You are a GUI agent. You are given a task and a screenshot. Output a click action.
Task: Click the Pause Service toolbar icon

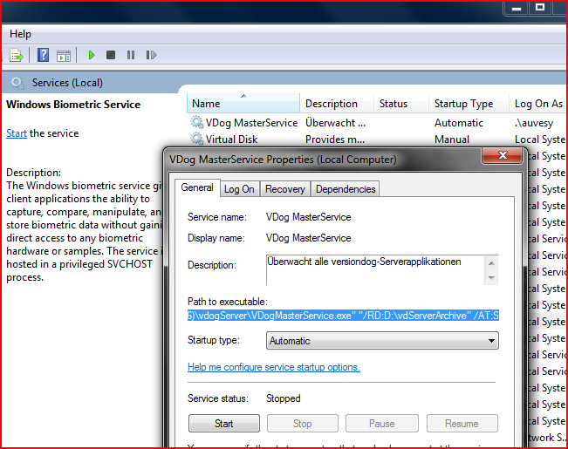(131, 55)
